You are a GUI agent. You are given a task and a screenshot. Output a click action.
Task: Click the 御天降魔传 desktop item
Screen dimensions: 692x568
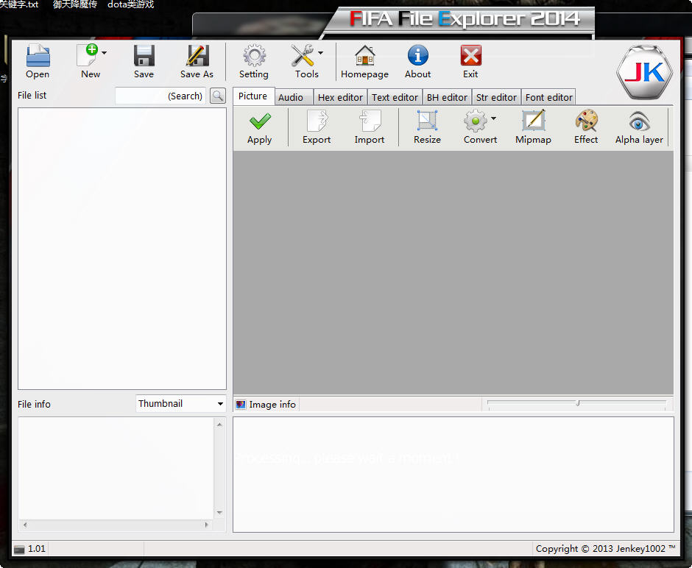(x=75, y=5)
